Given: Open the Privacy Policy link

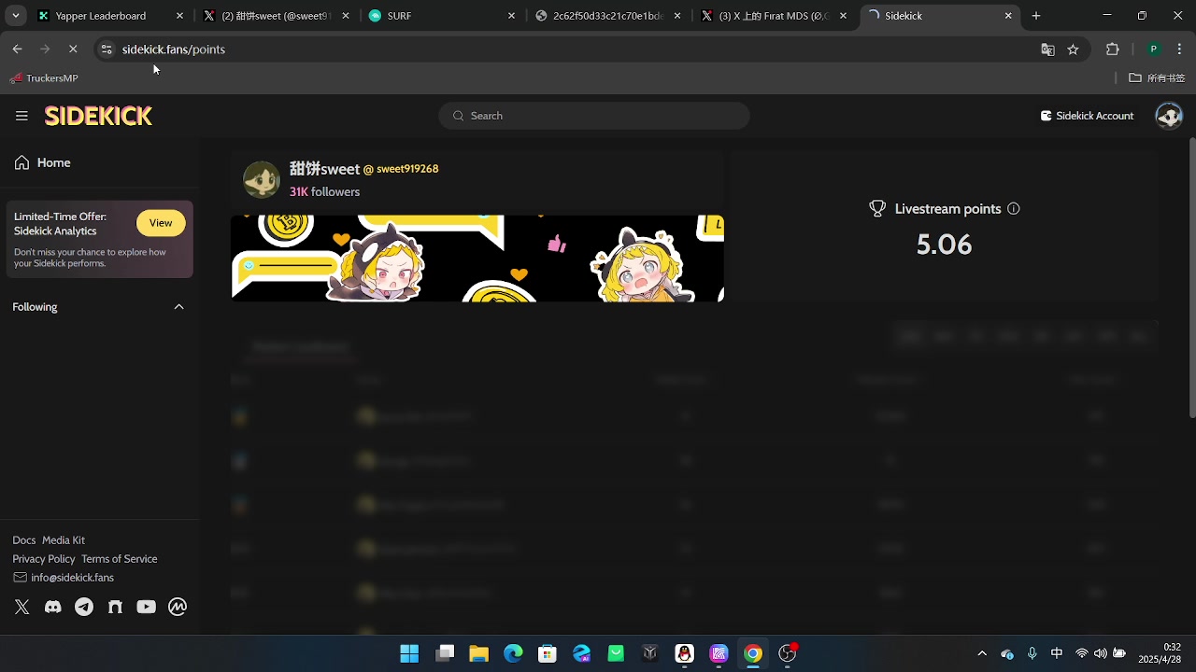Looking at the screenshot, I should (44, 559).
